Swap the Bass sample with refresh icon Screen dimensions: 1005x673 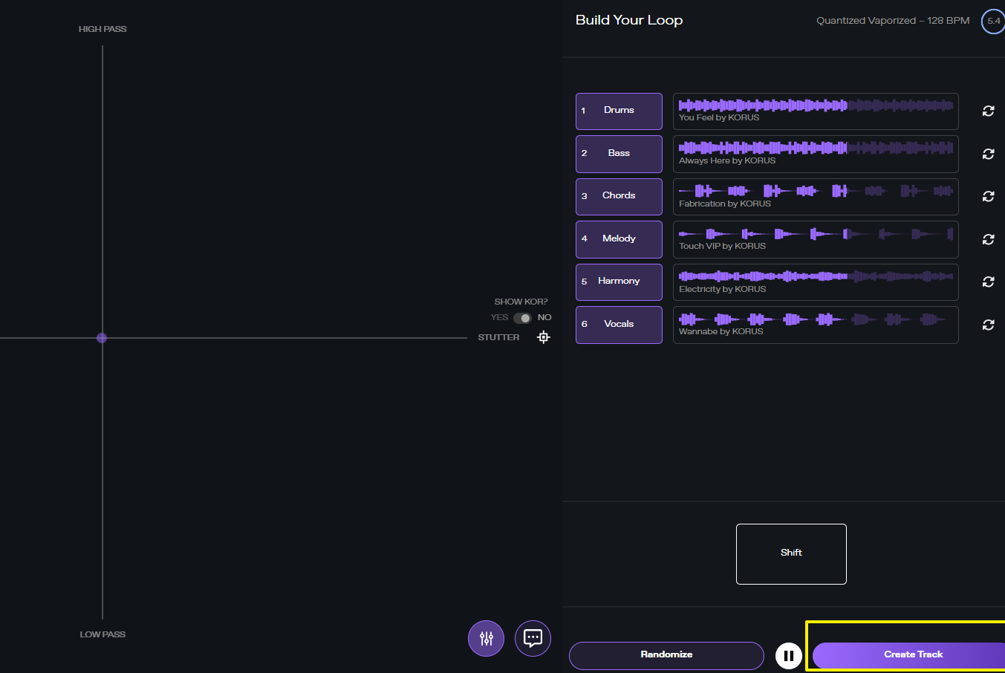pyautogui.click(x=988, y=154)
